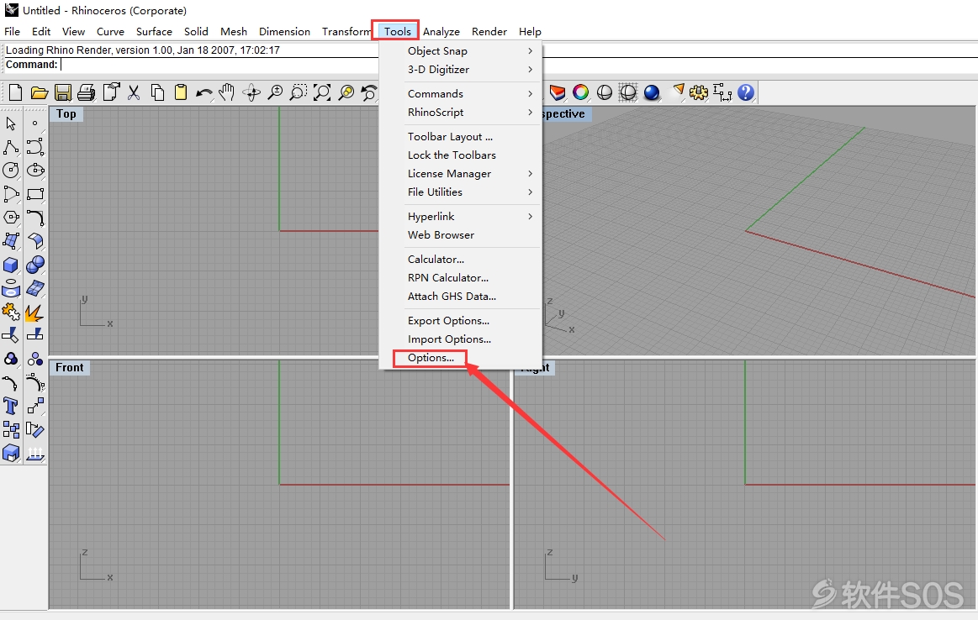Click into the Command input field
This screenshot has width=978, height=620.
click(x=219, y=65)
